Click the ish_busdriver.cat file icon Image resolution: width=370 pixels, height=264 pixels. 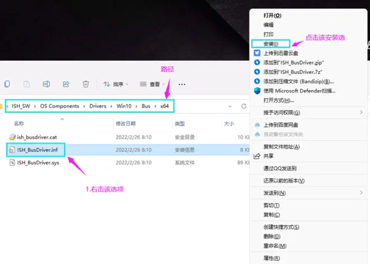click(x=12, y=137)
